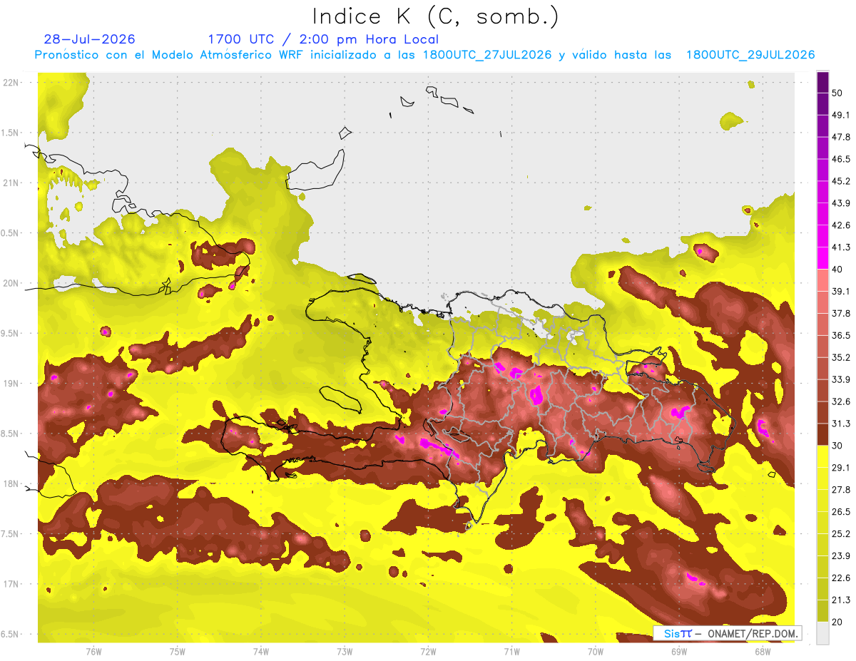This screenshot has height=661, width=856.
Task: Select the '41.3' legend value
Action: coord(841,248)
